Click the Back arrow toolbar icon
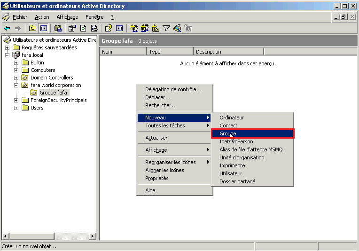This screenshot has height=251, width=359. 7,28
